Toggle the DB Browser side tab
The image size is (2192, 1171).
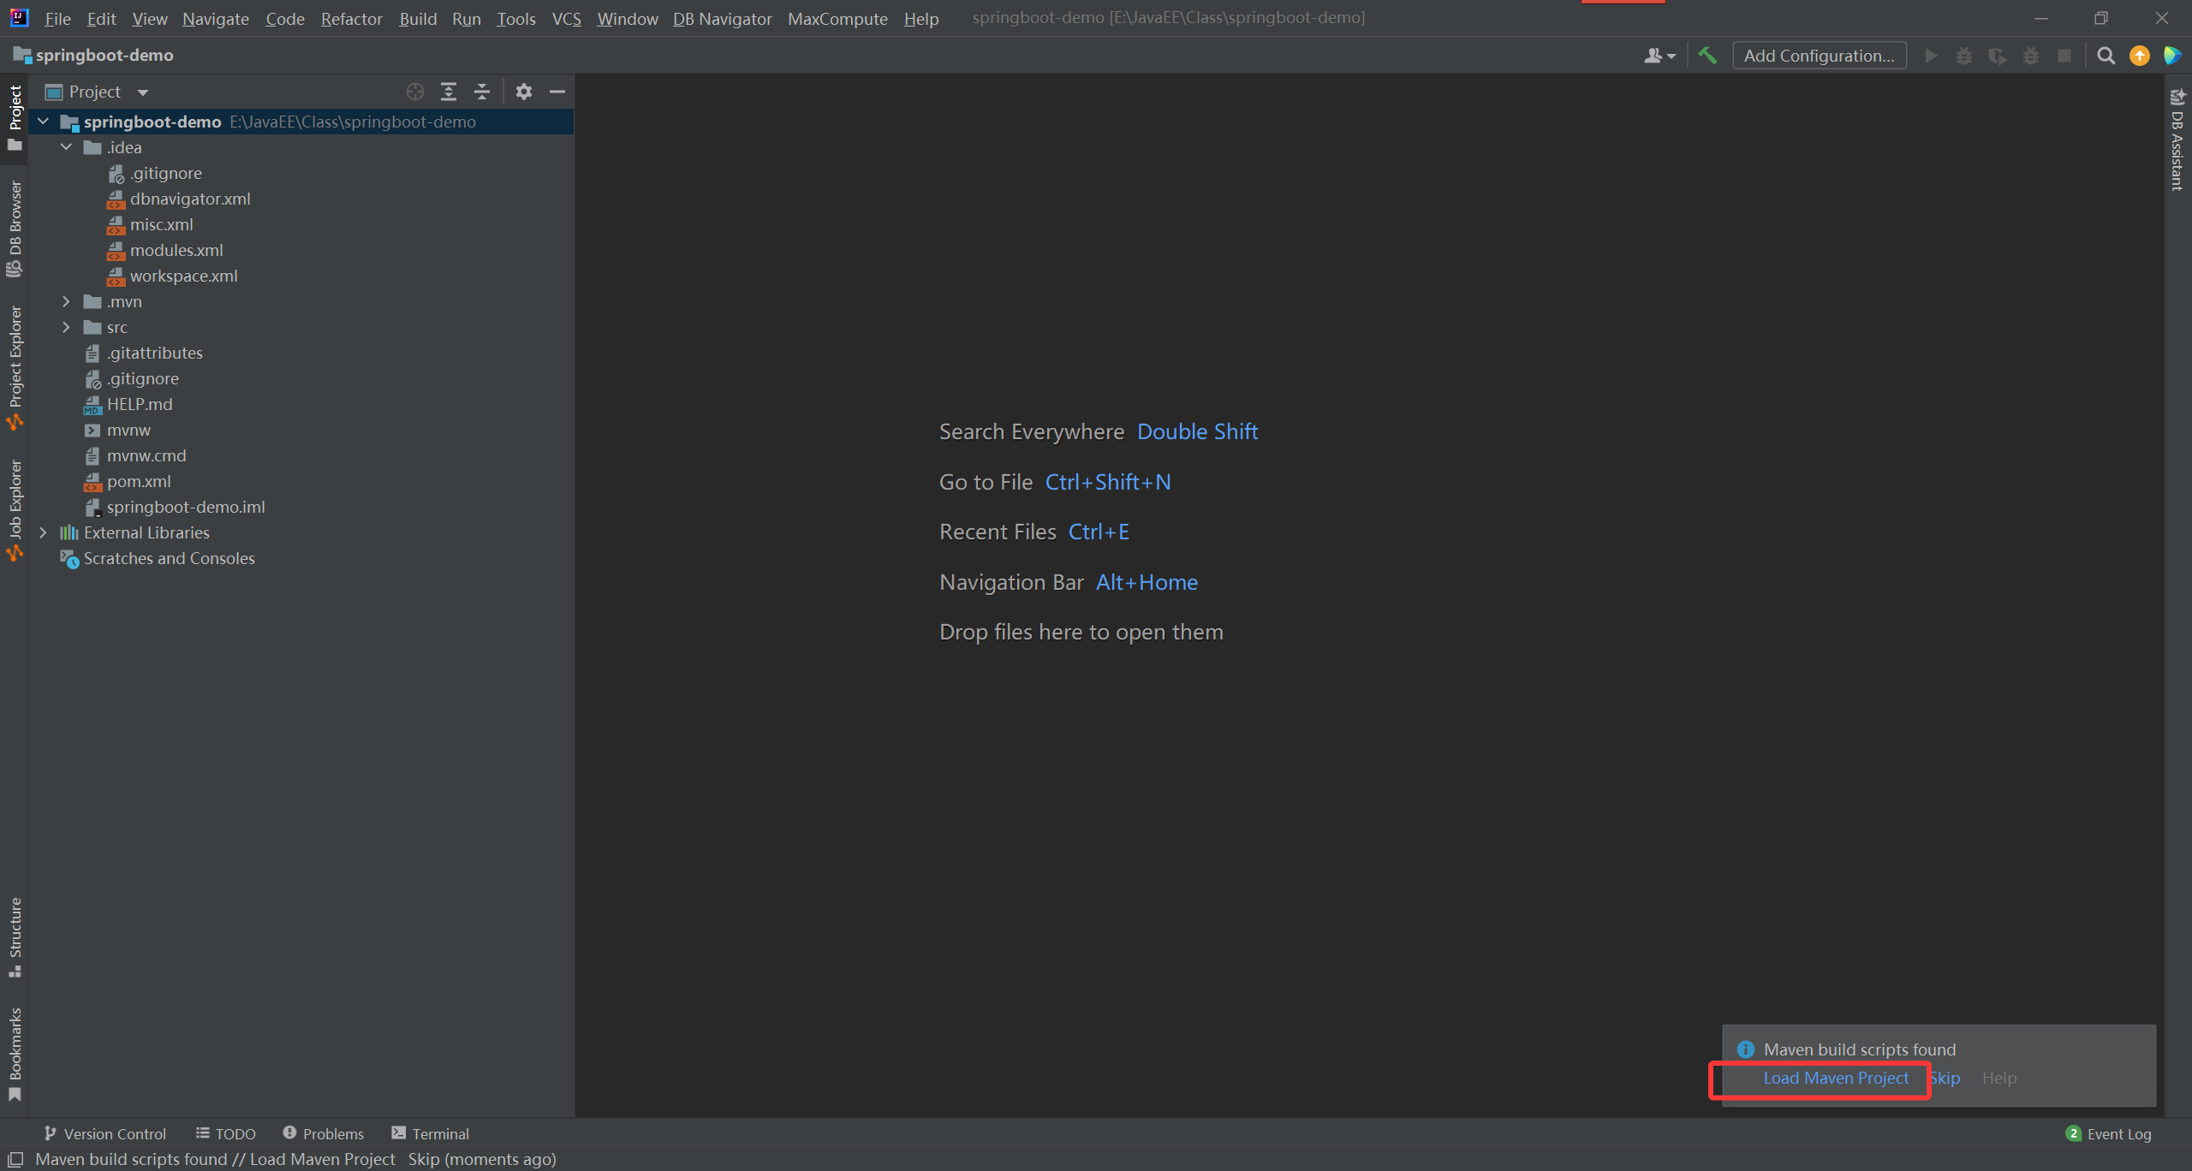pos(15,228)
